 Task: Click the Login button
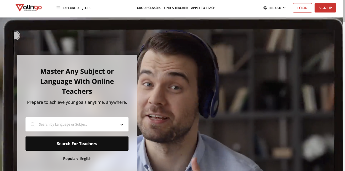click(302, 8)
